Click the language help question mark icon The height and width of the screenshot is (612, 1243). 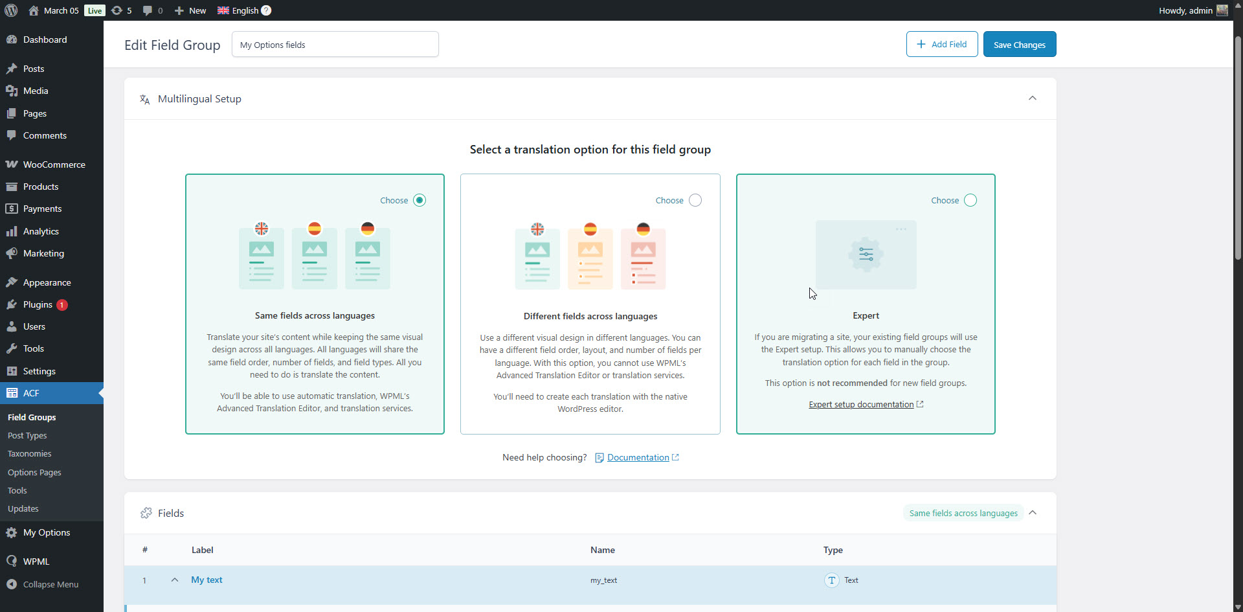266,10
